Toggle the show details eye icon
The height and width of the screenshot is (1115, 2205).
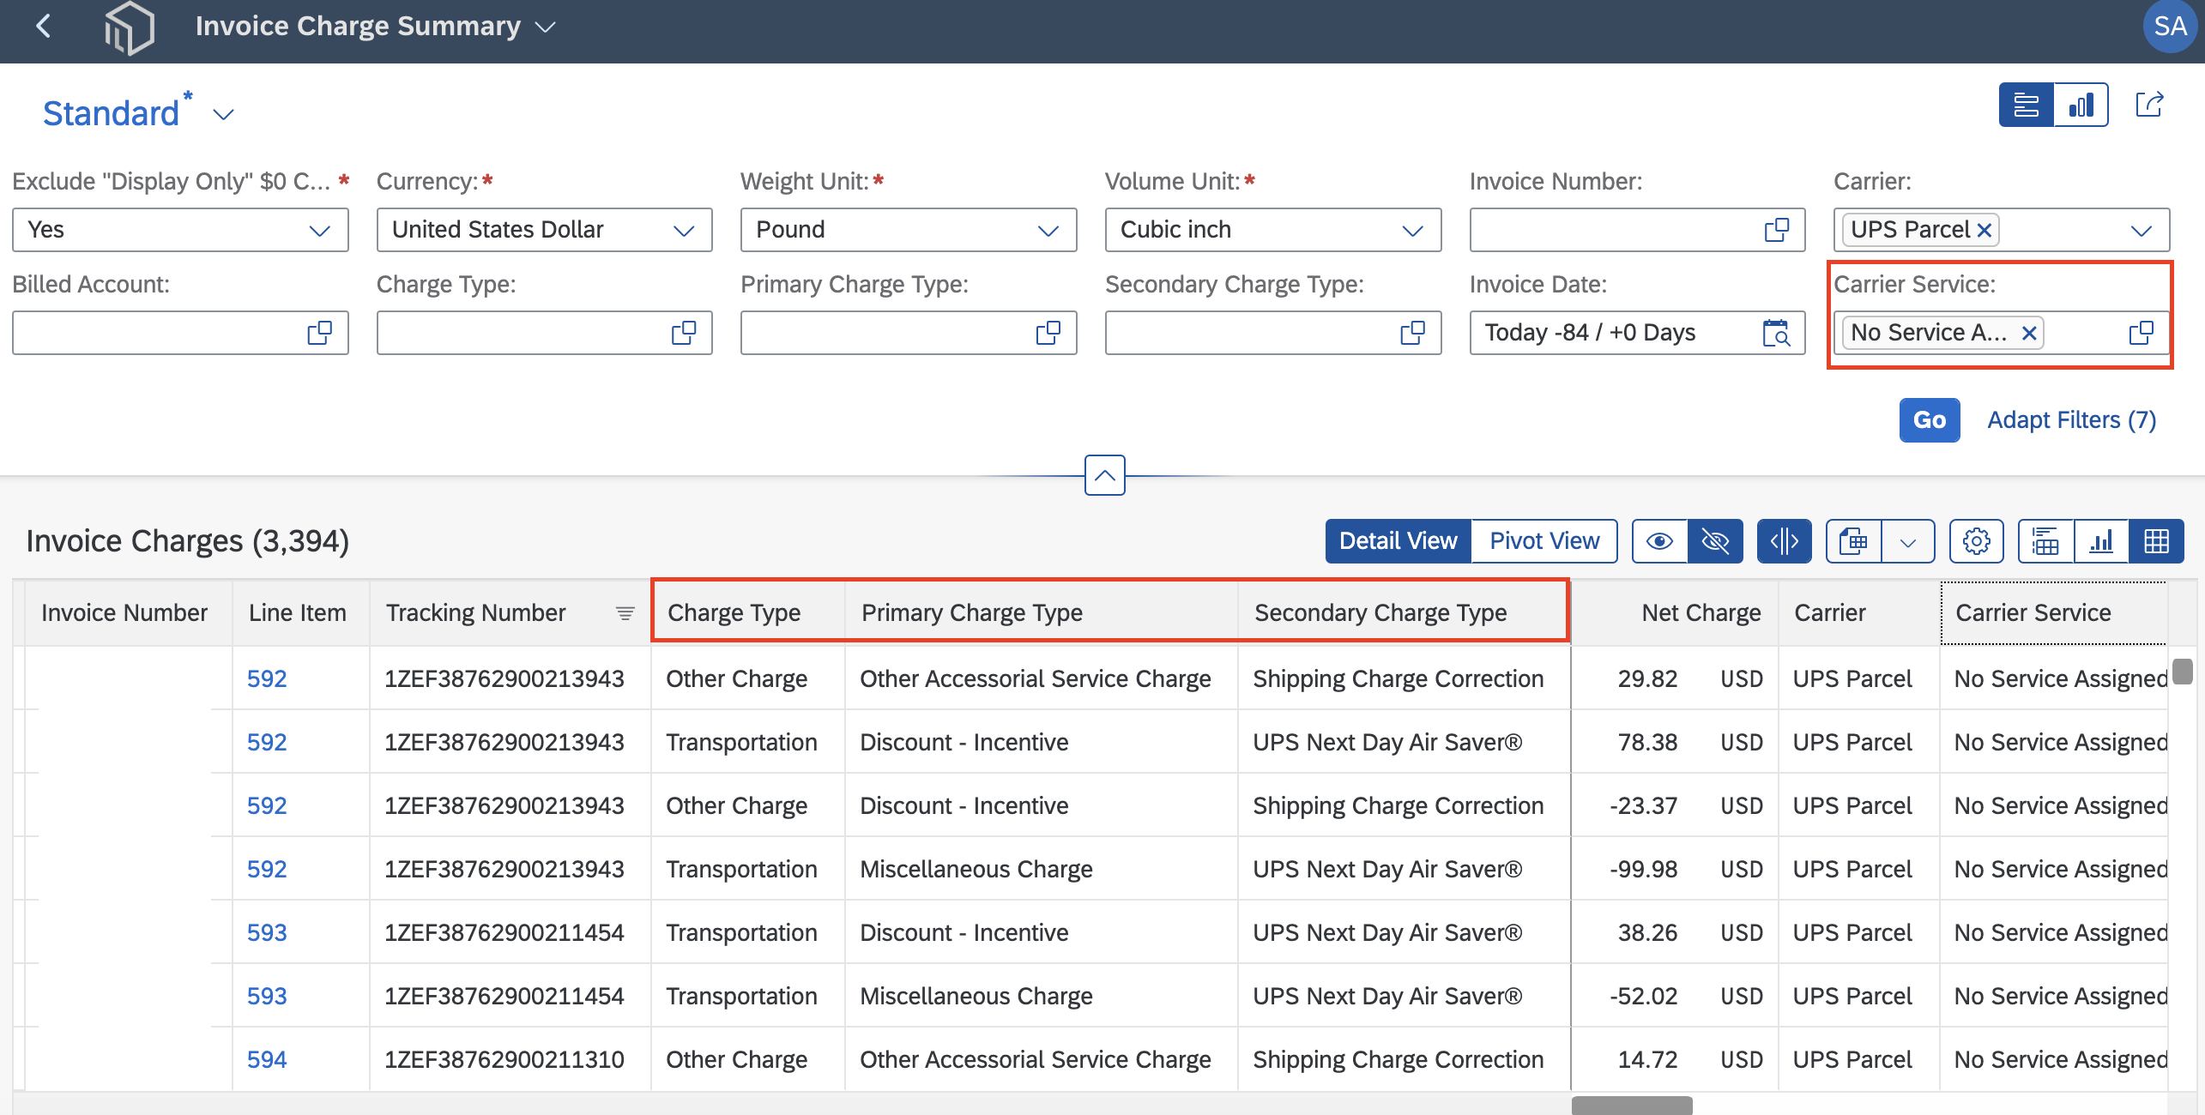[1659, 541]
